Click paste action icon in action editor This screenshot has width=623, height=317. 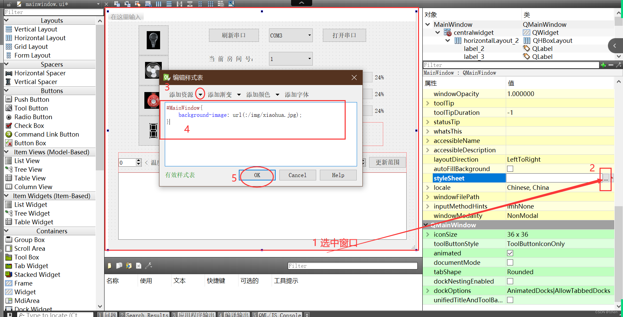point(129,266)
